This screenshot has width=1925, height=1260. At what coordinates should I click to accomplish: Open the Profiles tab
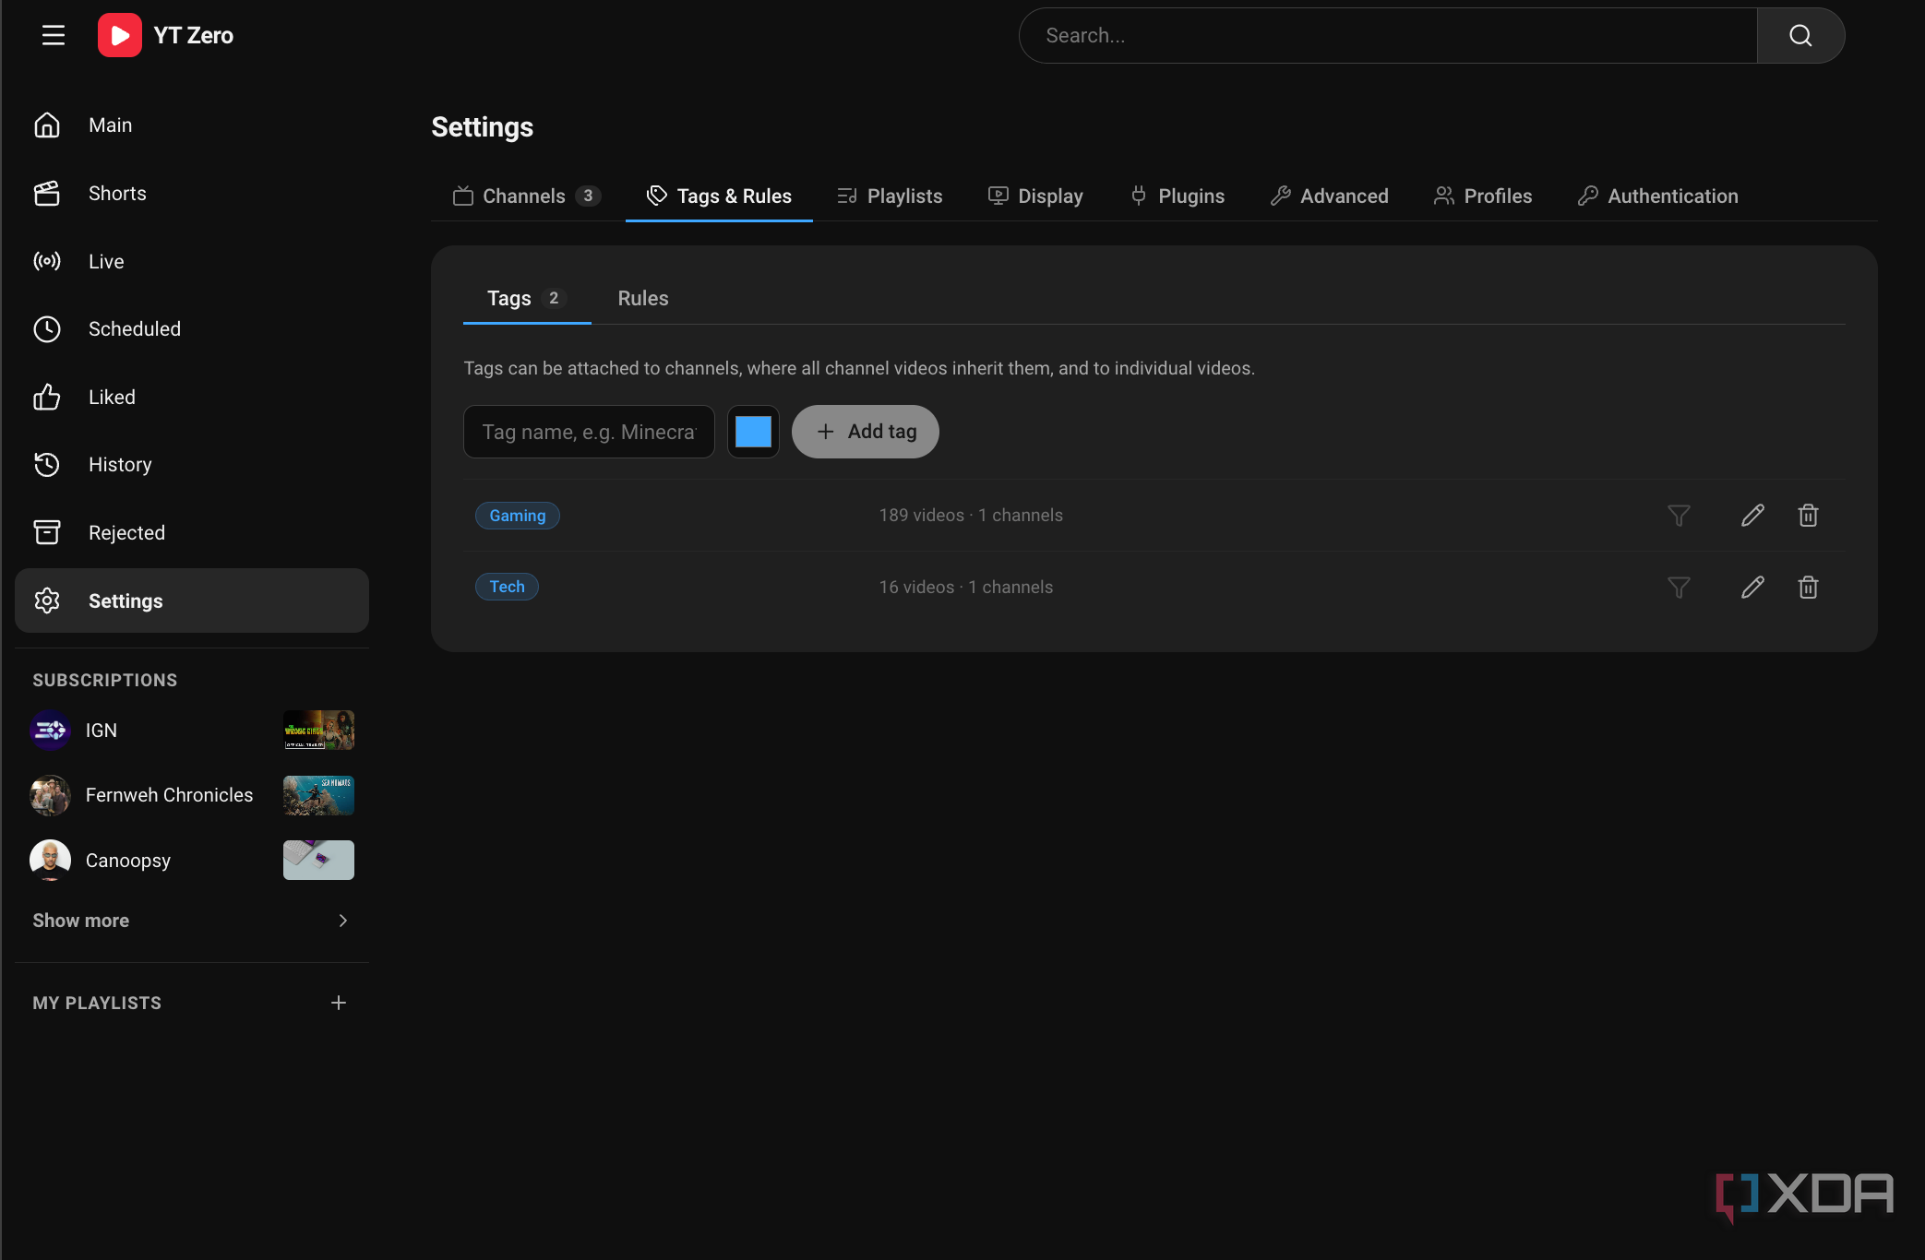pos(1483,196)
